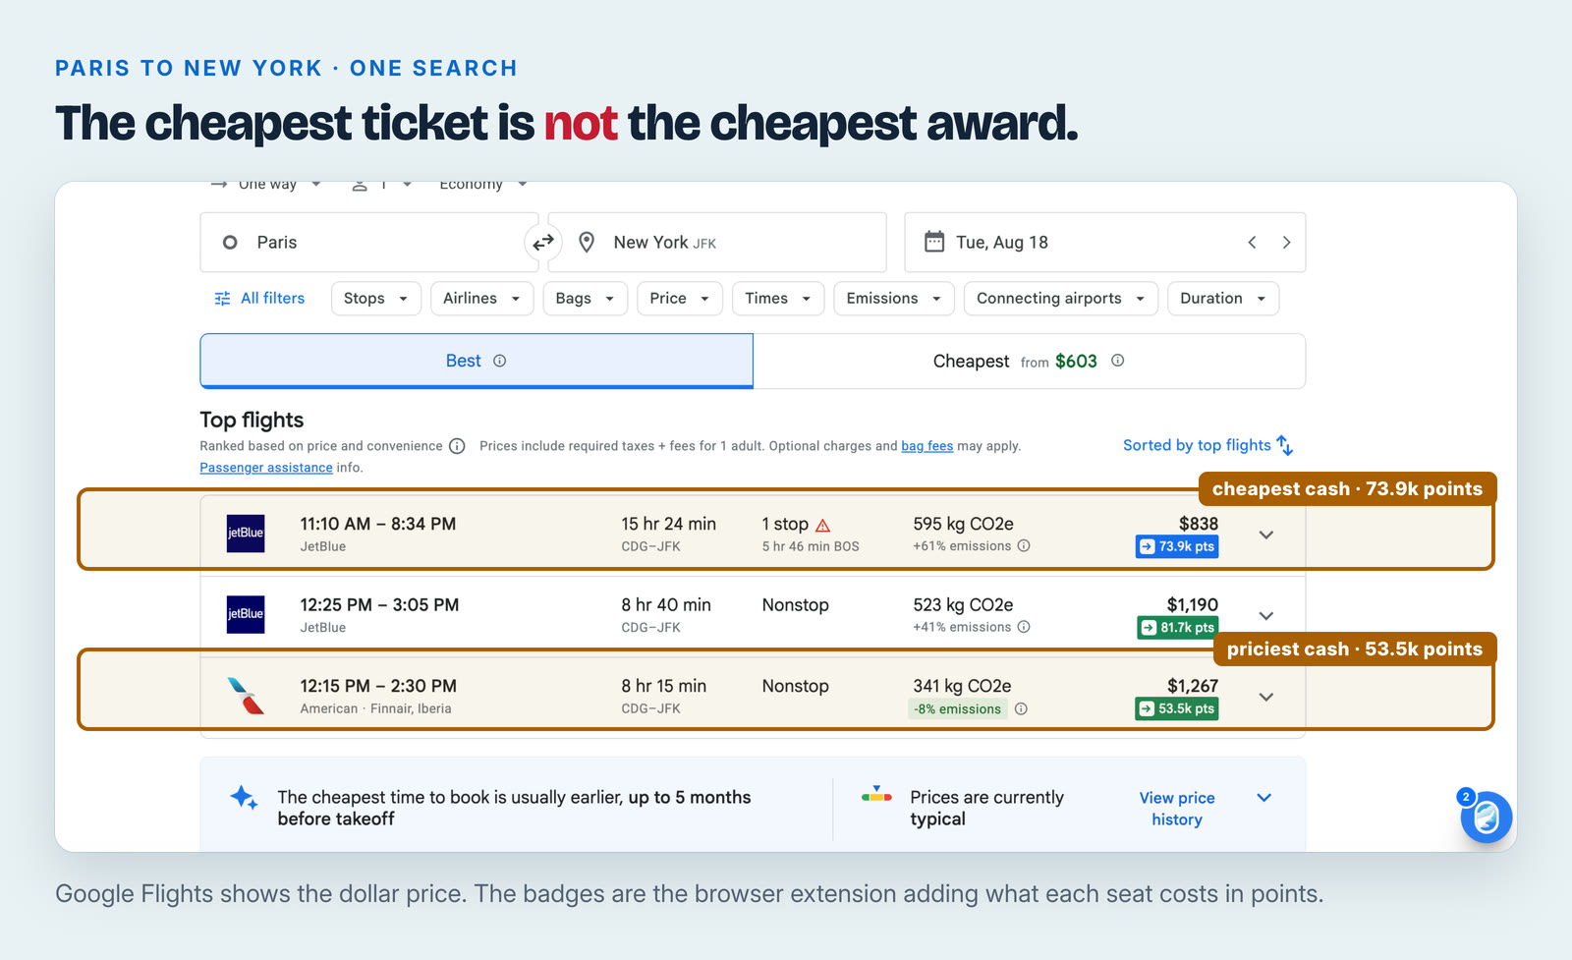Select the Best tab
1572x960 pixels.
[477, 361]
